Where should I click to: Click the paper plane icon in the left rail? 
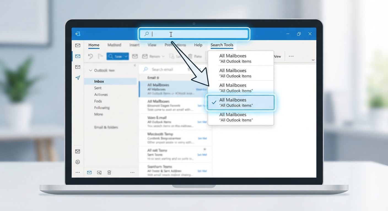(x=78, y=78)
